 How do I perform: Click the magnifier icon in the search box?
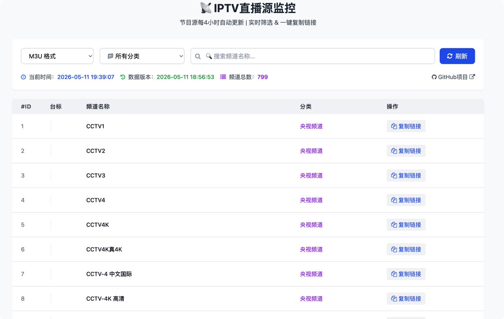click(198, 56)
